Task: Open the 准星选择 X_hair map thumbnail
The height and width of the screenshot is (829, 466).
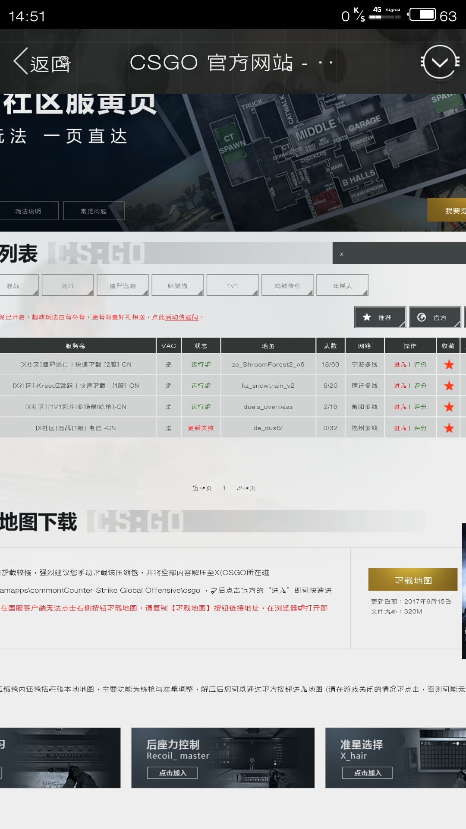Action: pyautogui.click(x=396, y=758)
